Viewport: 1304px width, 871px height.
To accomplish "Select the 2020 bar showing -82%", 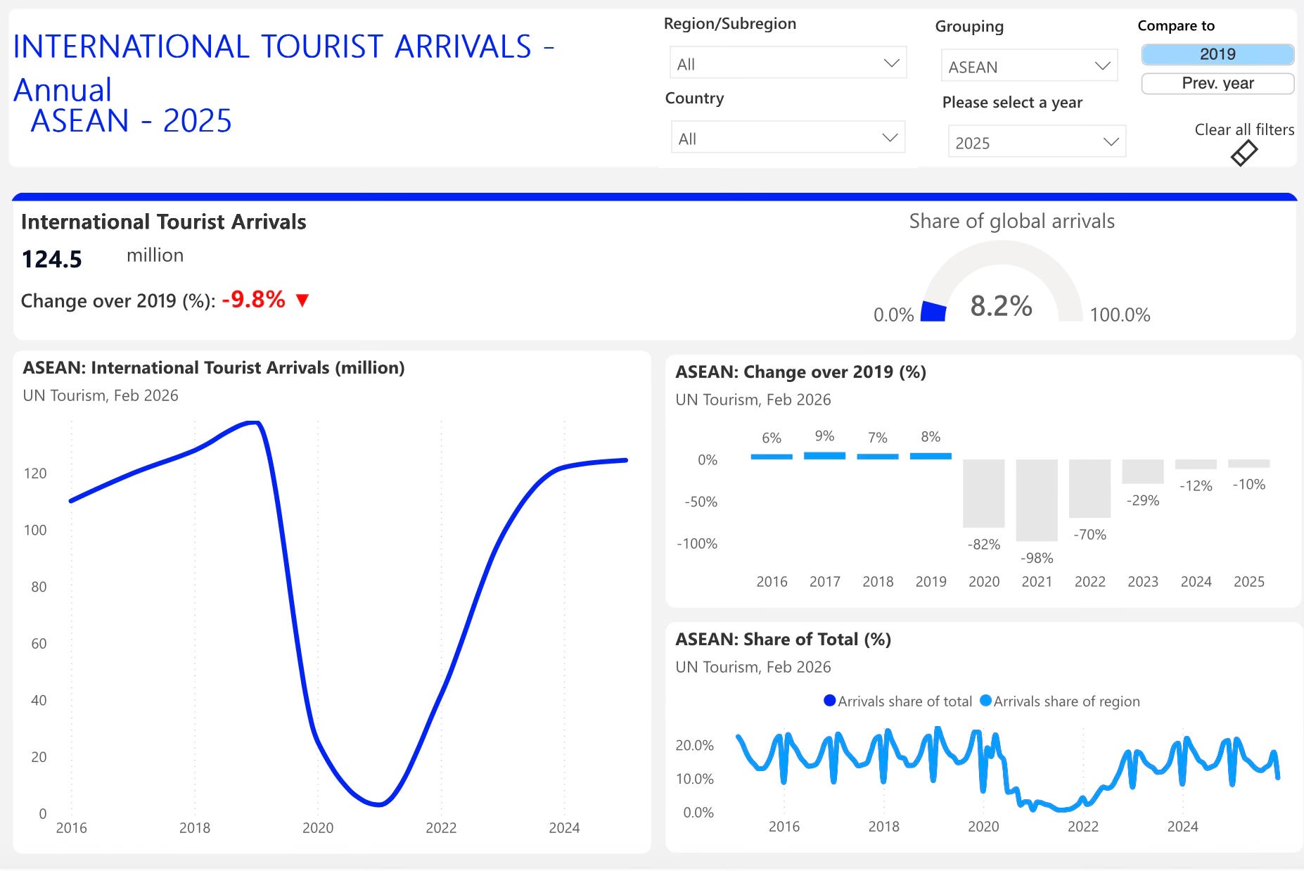I will [x=983, y=493].
